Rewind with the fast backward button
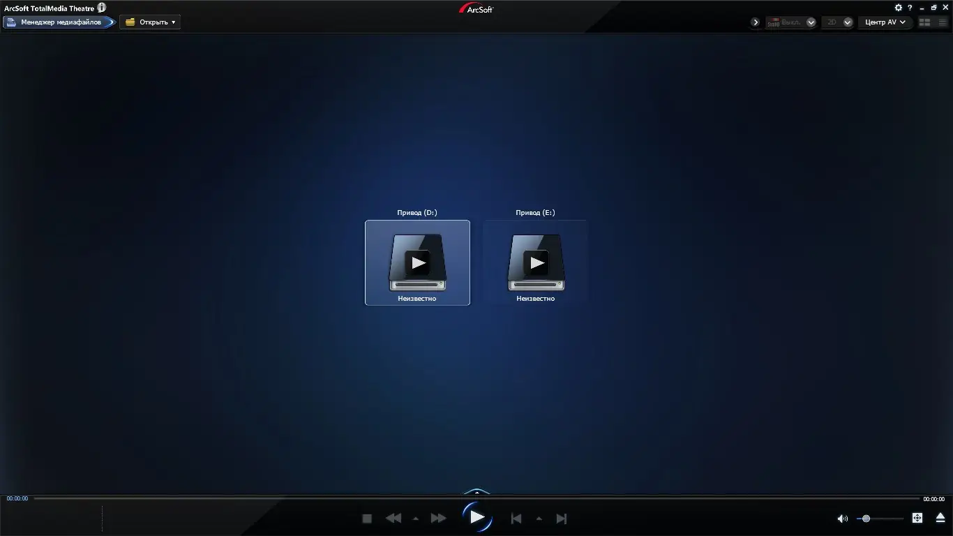The width and height of the screenshot is (953, 536). 393,519
